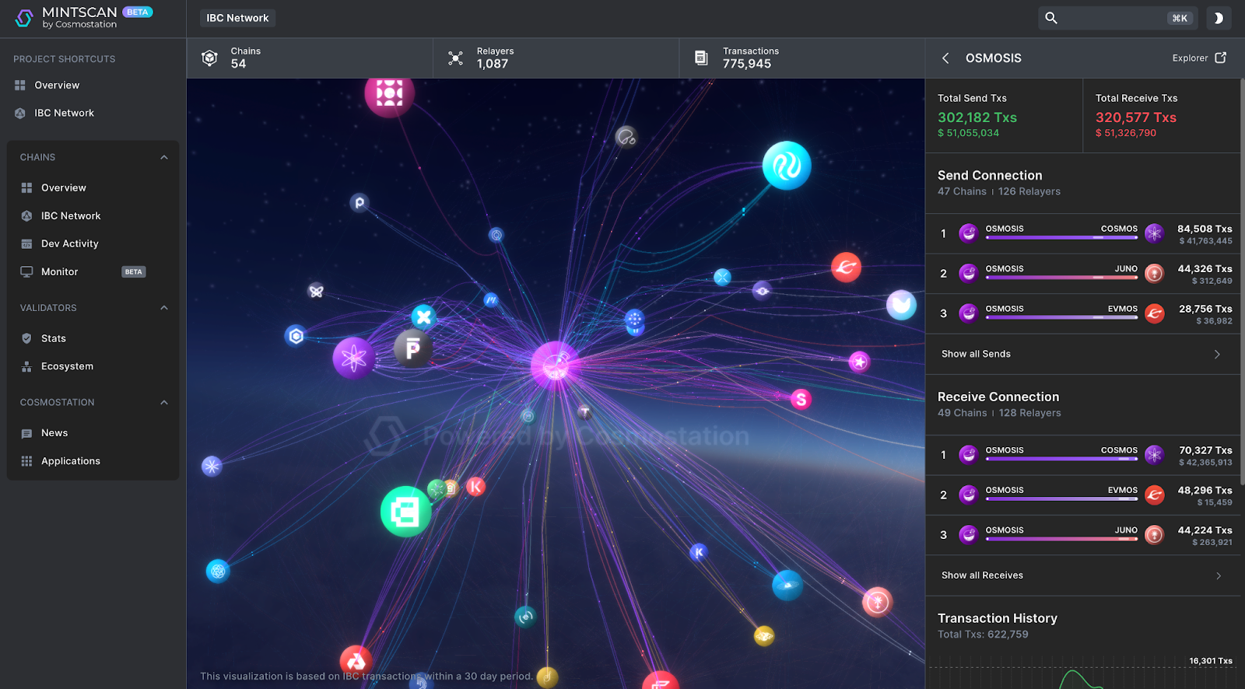Click the blue hexagon node in map
The width and height of the screenshot is (1245, 689).
pyautogui.click(x=296, y=336)
